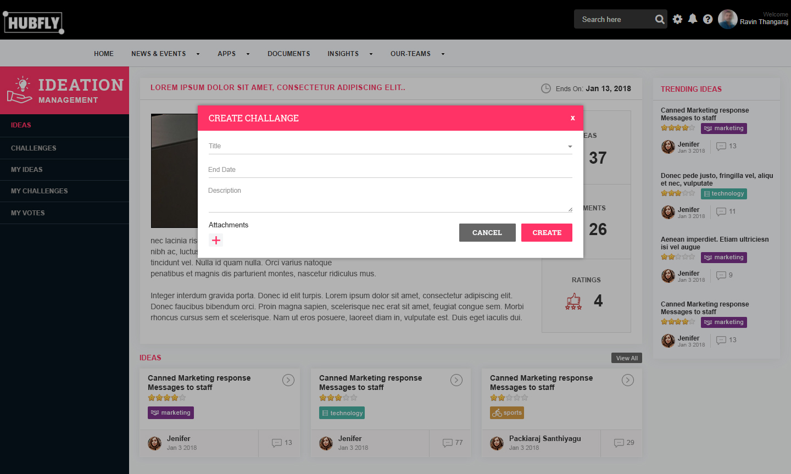Click the clock icon beside Ends On
Image resolution: width=791 pixels, height=474 pixels.
(546, 88)
